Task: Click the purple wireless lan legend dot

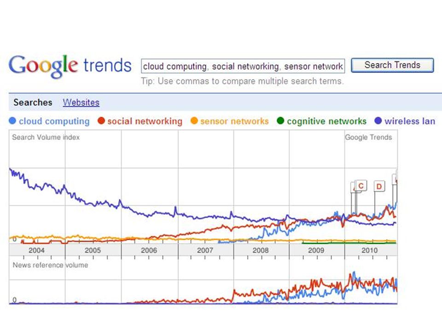Action: (378, 121)
